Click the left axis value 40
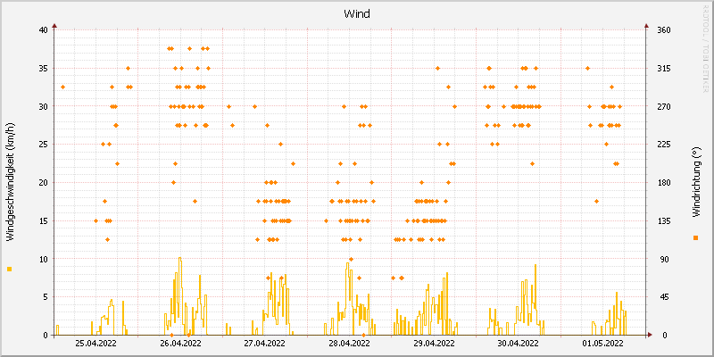 click(x=43, y=30)
